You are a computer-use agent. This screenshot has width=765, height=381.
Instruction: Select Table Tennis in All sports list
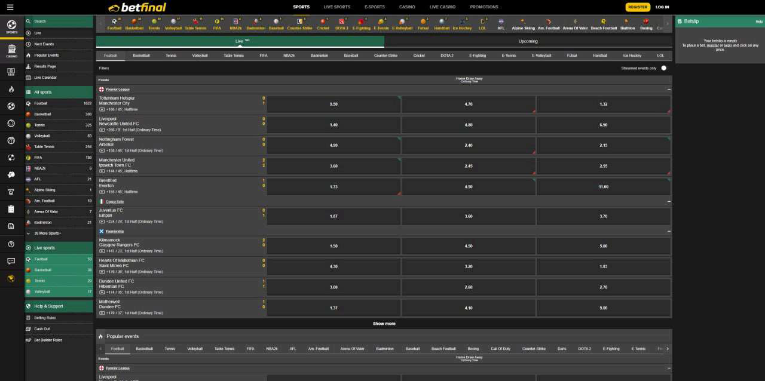tap(59, 147)
